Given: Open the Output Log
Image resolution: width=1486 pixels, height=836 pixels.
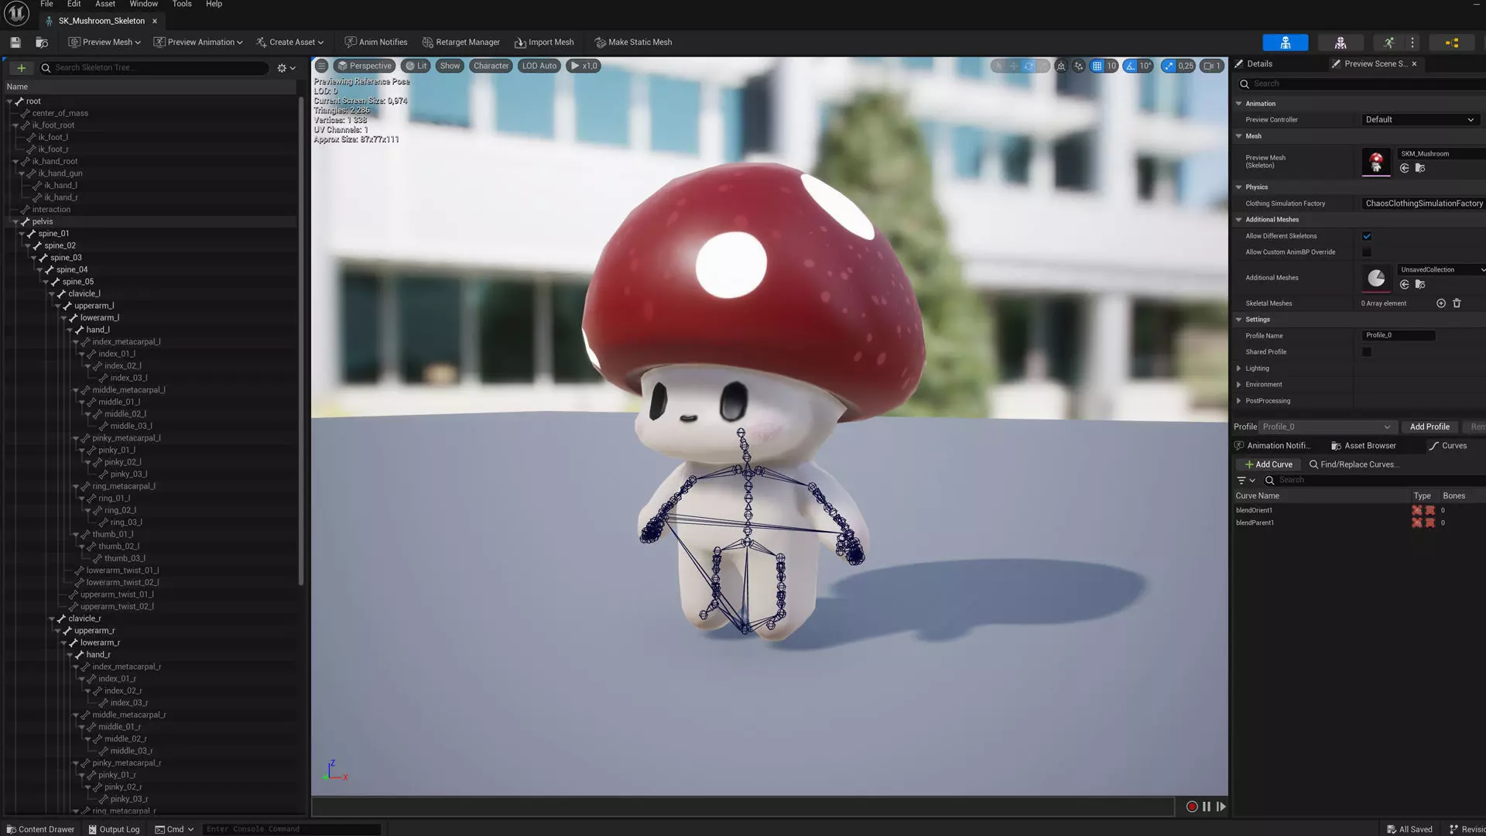Looking at the screenshot, I should pyautogui.click(x=114, y=829).
